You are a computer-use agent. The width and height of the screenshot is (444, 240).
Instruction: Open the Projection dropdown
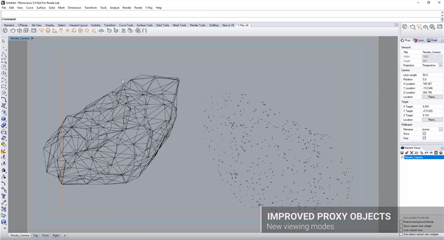(x=440, y=65)
